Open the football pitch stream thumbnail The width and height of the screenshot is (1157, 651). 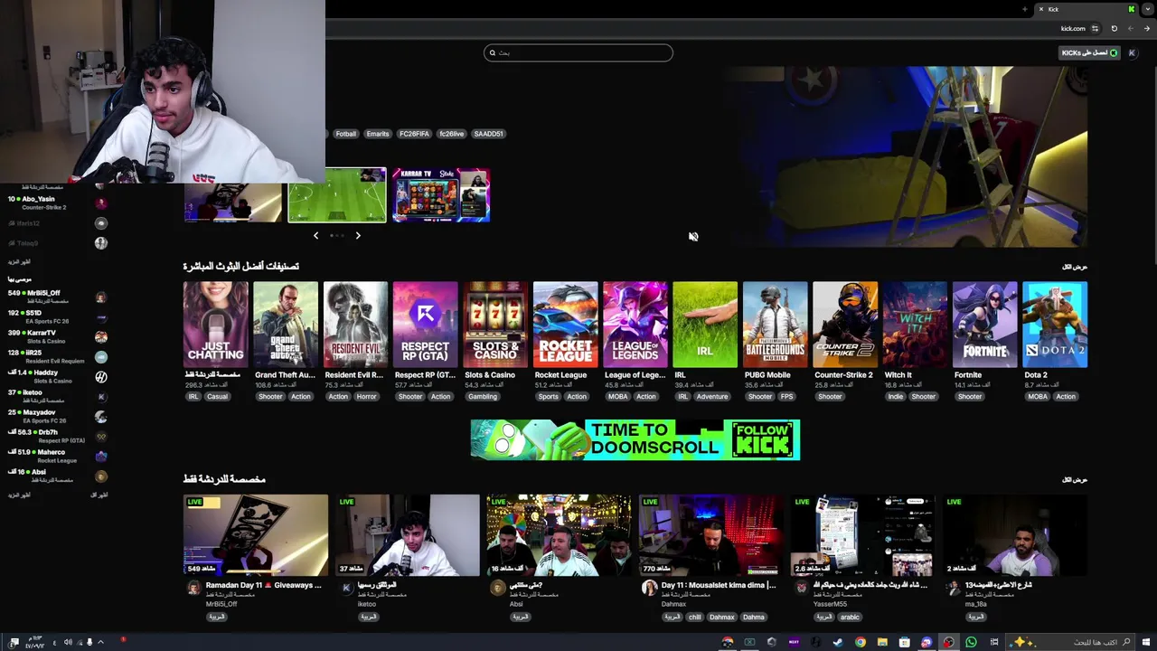coord(337,194)
